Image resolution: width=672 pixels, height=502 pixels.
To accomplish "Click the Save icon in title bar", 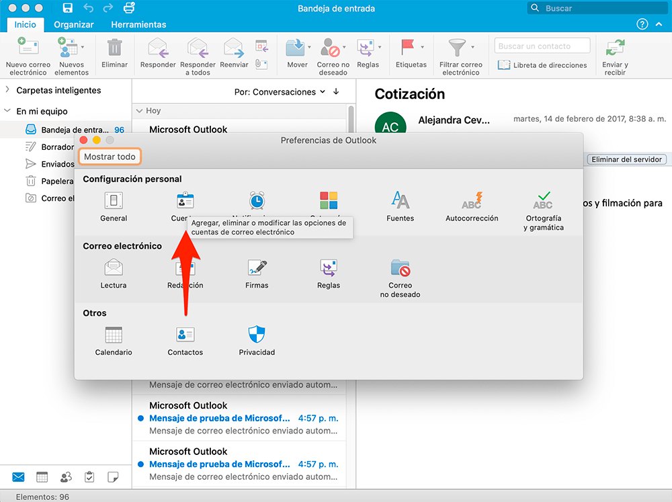I will click(x=68, y=7).
